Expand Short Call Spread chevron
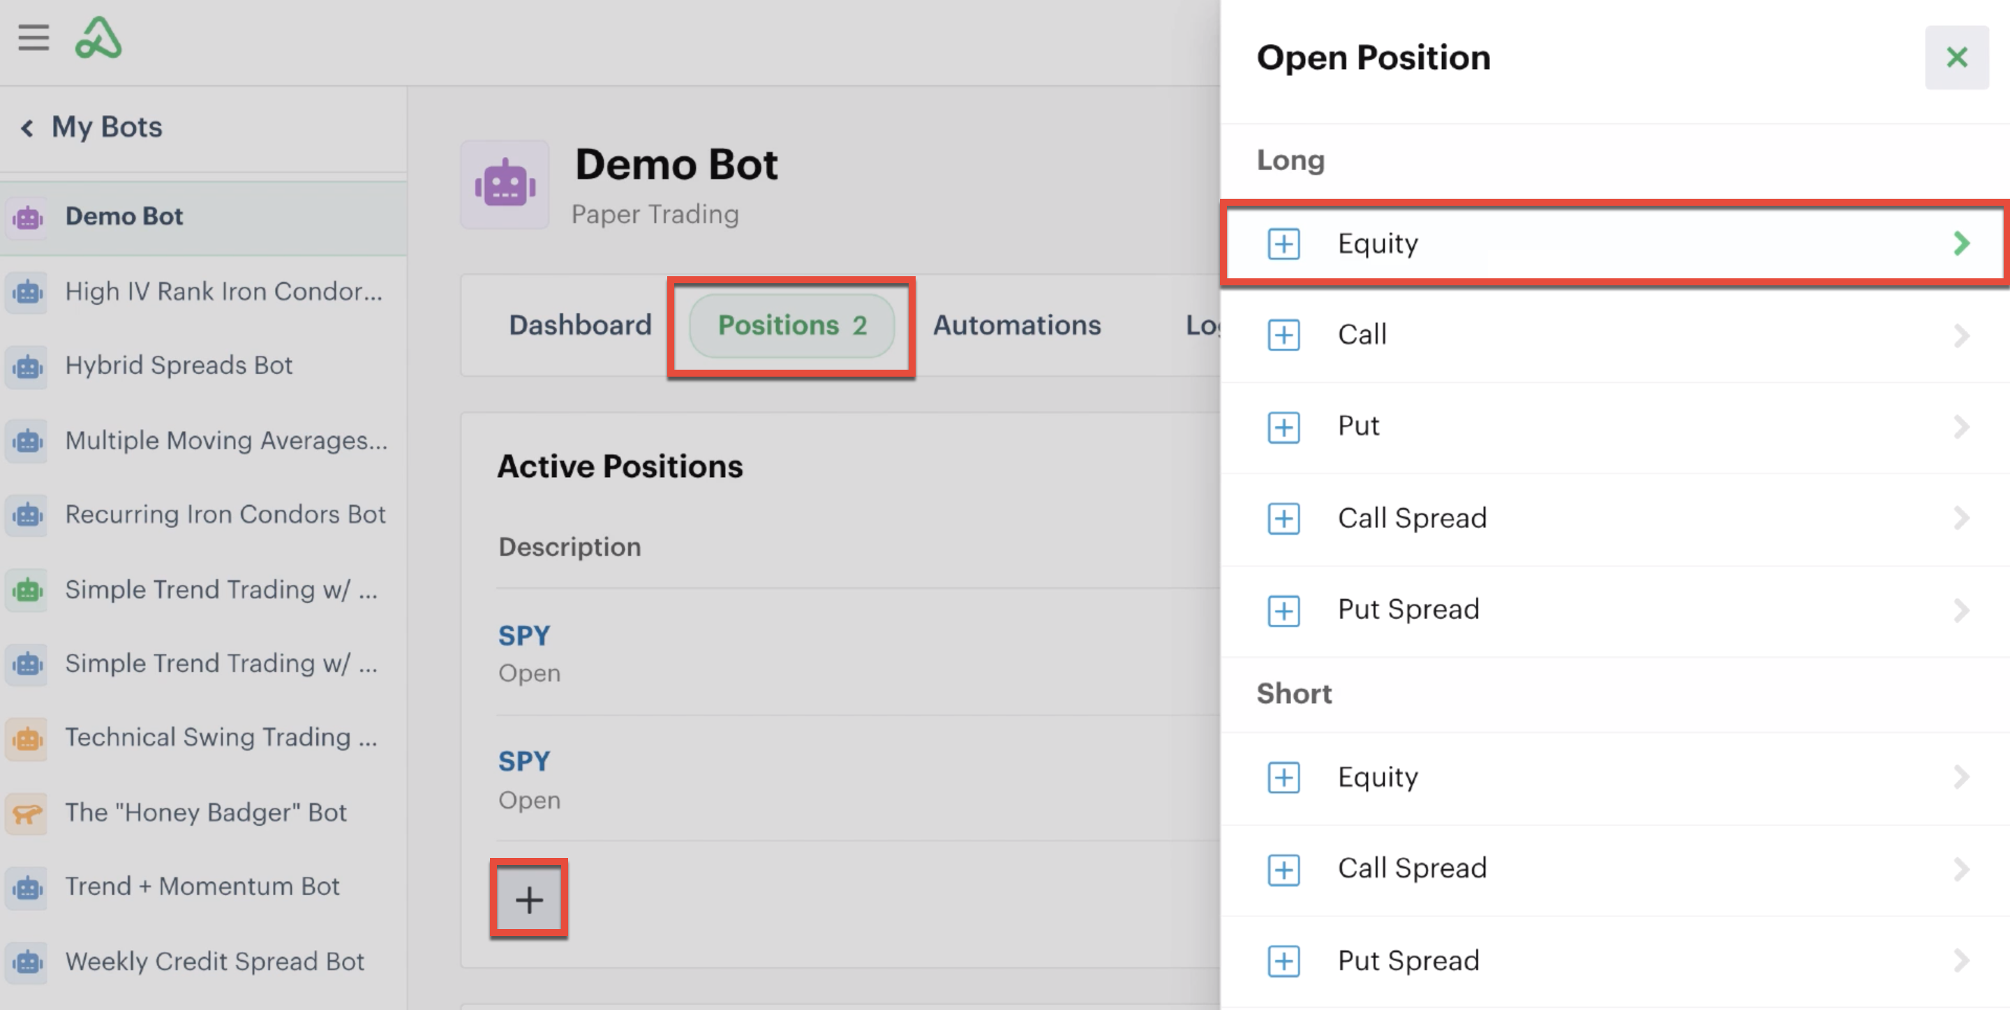 coord(1962,869)
